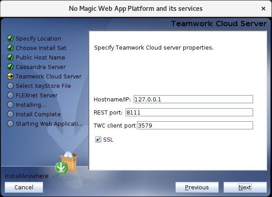Click gray circle beside FLEXnet Server

pyautogui.click(x=10, y=95)
